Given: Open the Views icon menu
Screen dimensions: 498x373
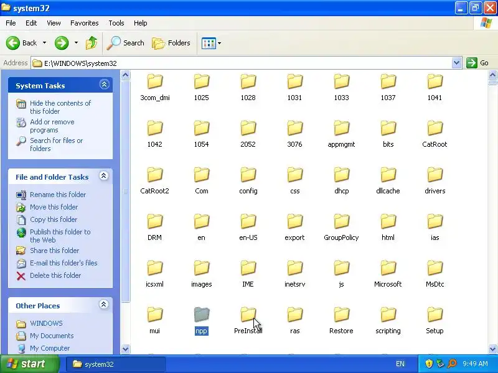Looking at the screenshot, I should coord(209,43).
